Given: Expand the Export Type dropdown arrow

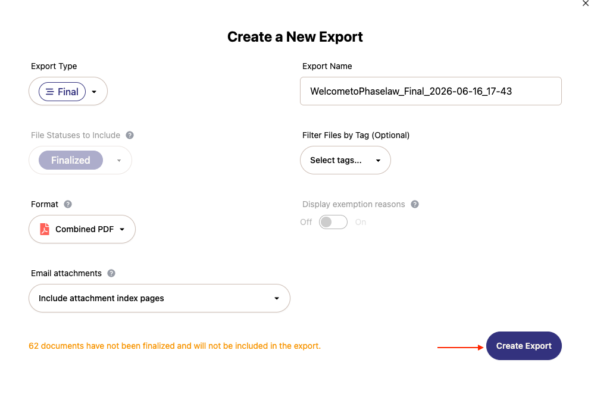Looking at the screenshot, I should click(94, 92).
